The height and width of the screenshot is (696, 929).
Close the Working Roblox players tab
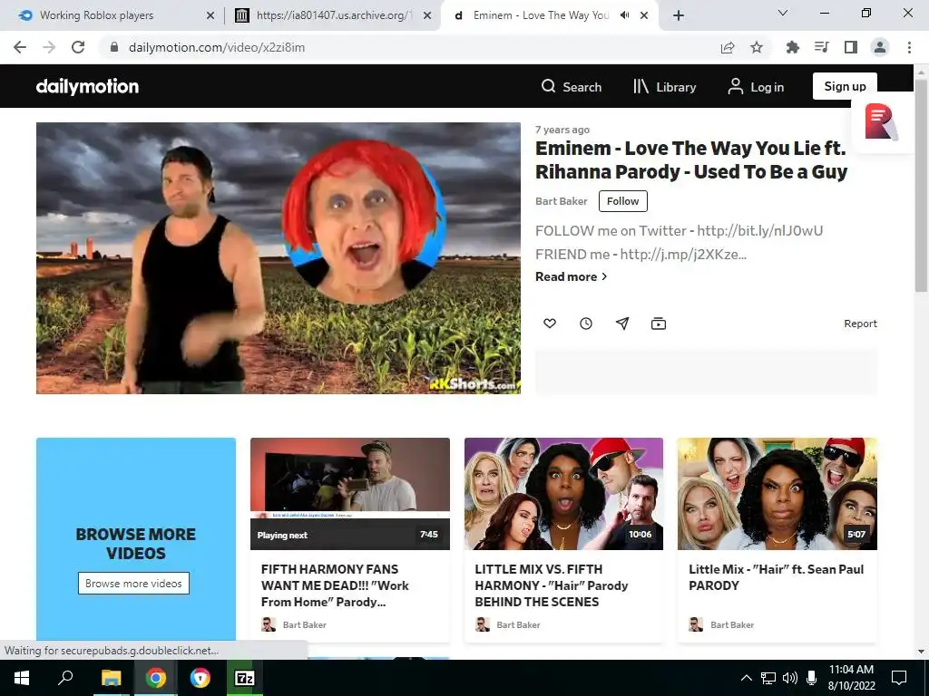pos(210,15)
